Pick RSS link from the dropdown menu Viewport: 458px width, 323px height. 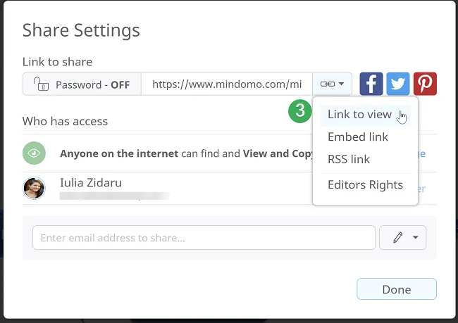(x=349, y=160)
